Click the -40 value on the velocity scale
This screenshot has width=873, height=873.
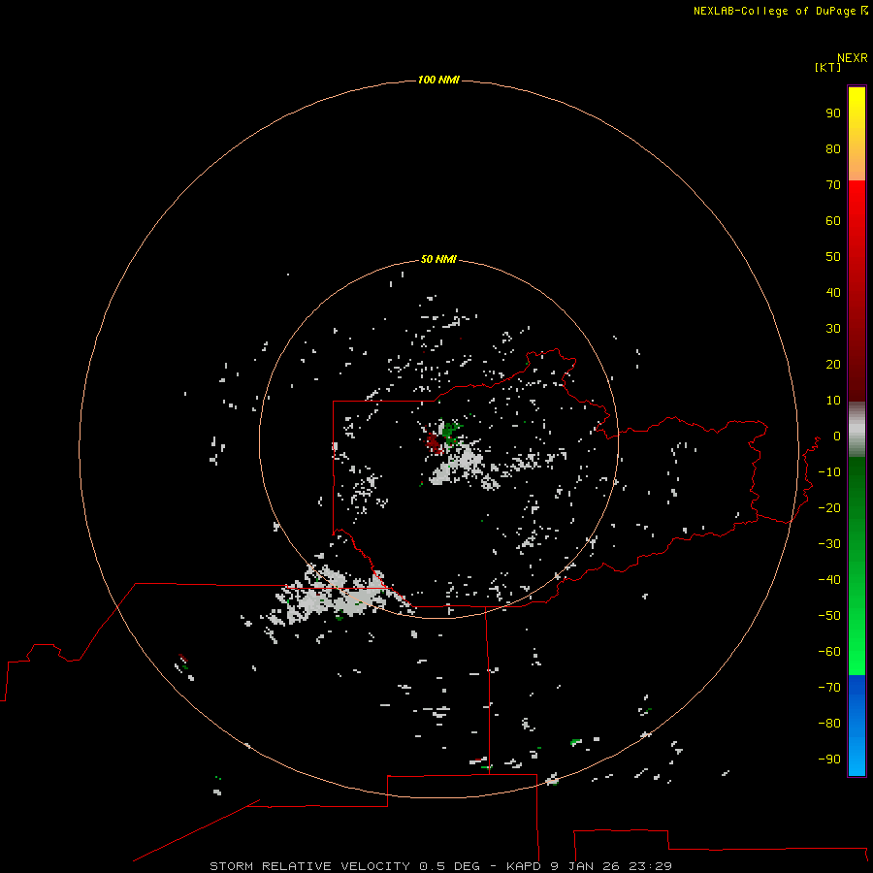click(x=829, y=580)
